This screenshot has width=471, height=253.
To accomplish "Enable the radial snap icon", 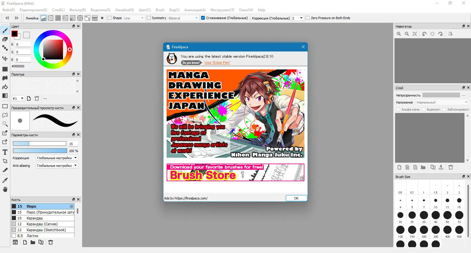I will [73, 18].
